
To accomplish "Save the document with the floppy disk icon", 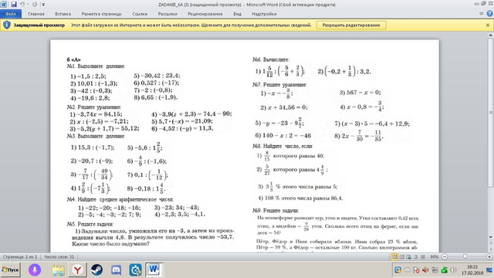I will [x=14, y=5].
